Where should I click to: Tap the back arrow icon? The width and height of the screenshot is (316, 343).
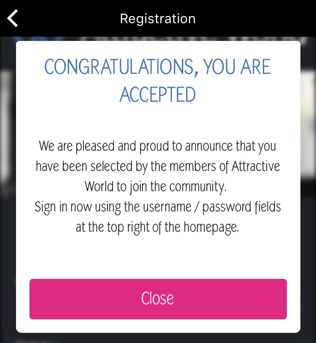pyautogui.click(x=13, y=19)
